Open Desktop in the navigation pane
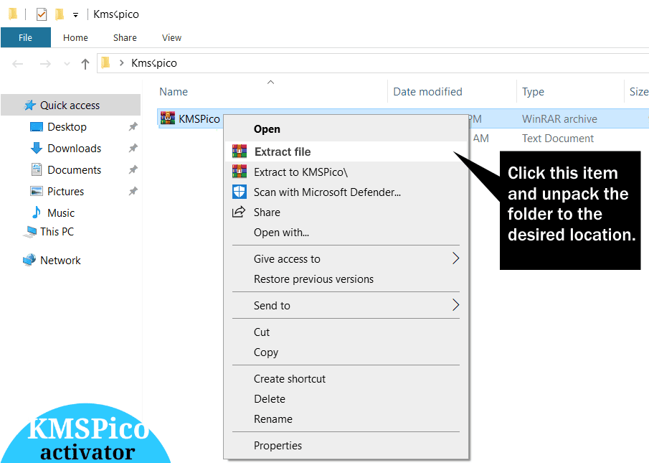This screenshot has height=463, width=649. click(67, 127)
